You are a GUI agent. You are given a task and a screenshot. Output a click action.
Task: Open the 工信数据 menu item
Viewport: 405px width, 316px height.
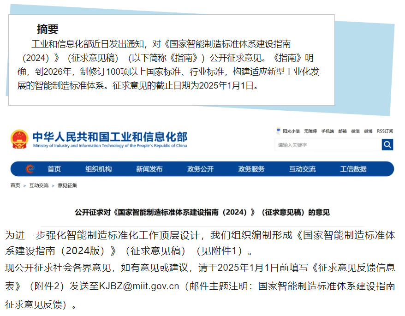coord(353,169)
